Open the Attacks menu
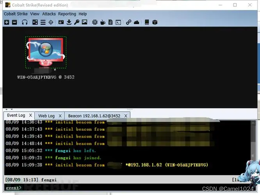Screen dimensions: 260x195 pos(49,14)
